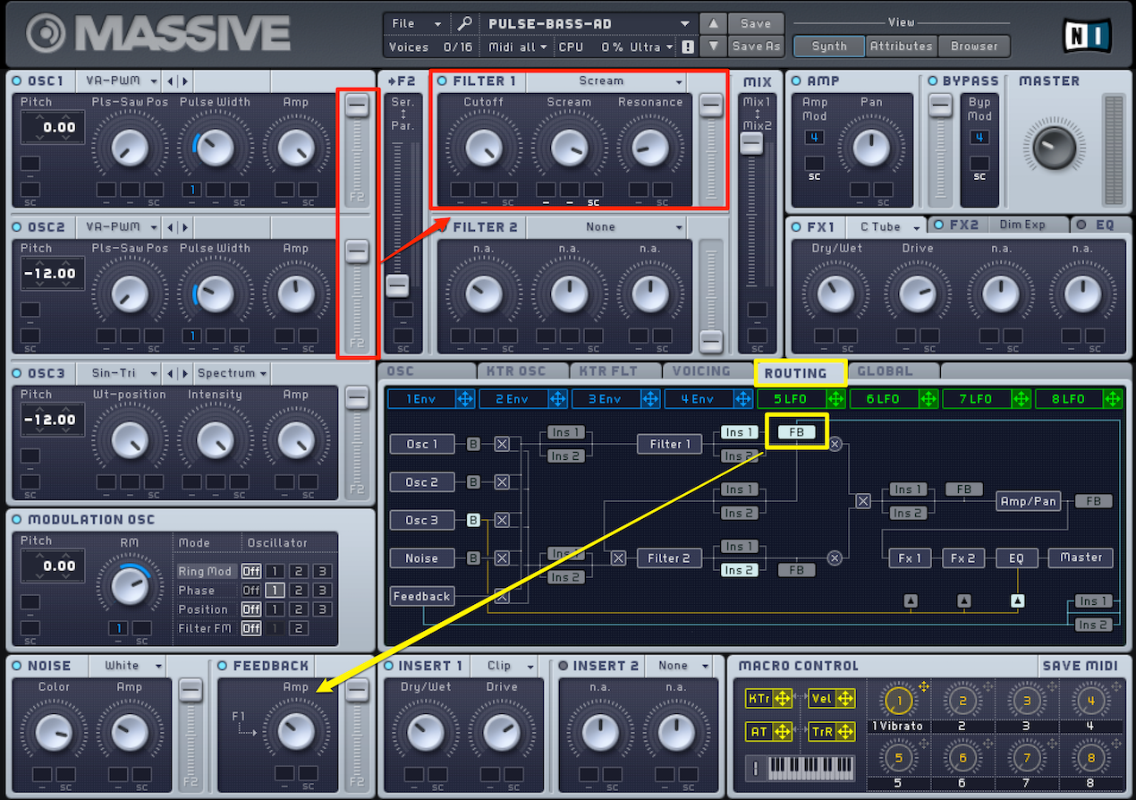
Task: Enable the EQ power button
Action: (x=1081, y=226)
